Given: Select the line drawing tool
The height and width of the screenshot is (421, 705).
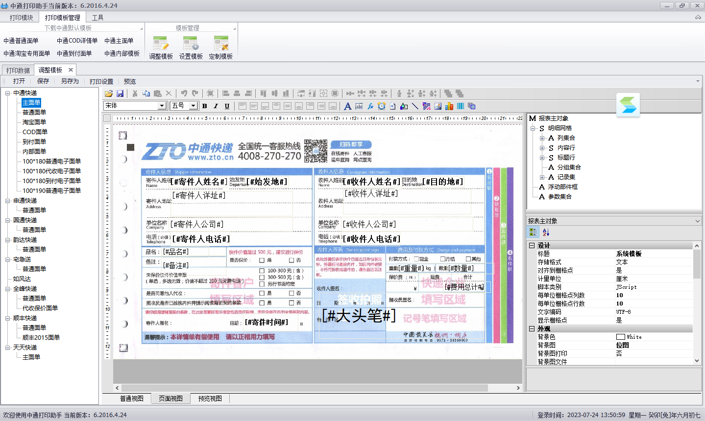Looking at the screenshot, I should [415, 106].
